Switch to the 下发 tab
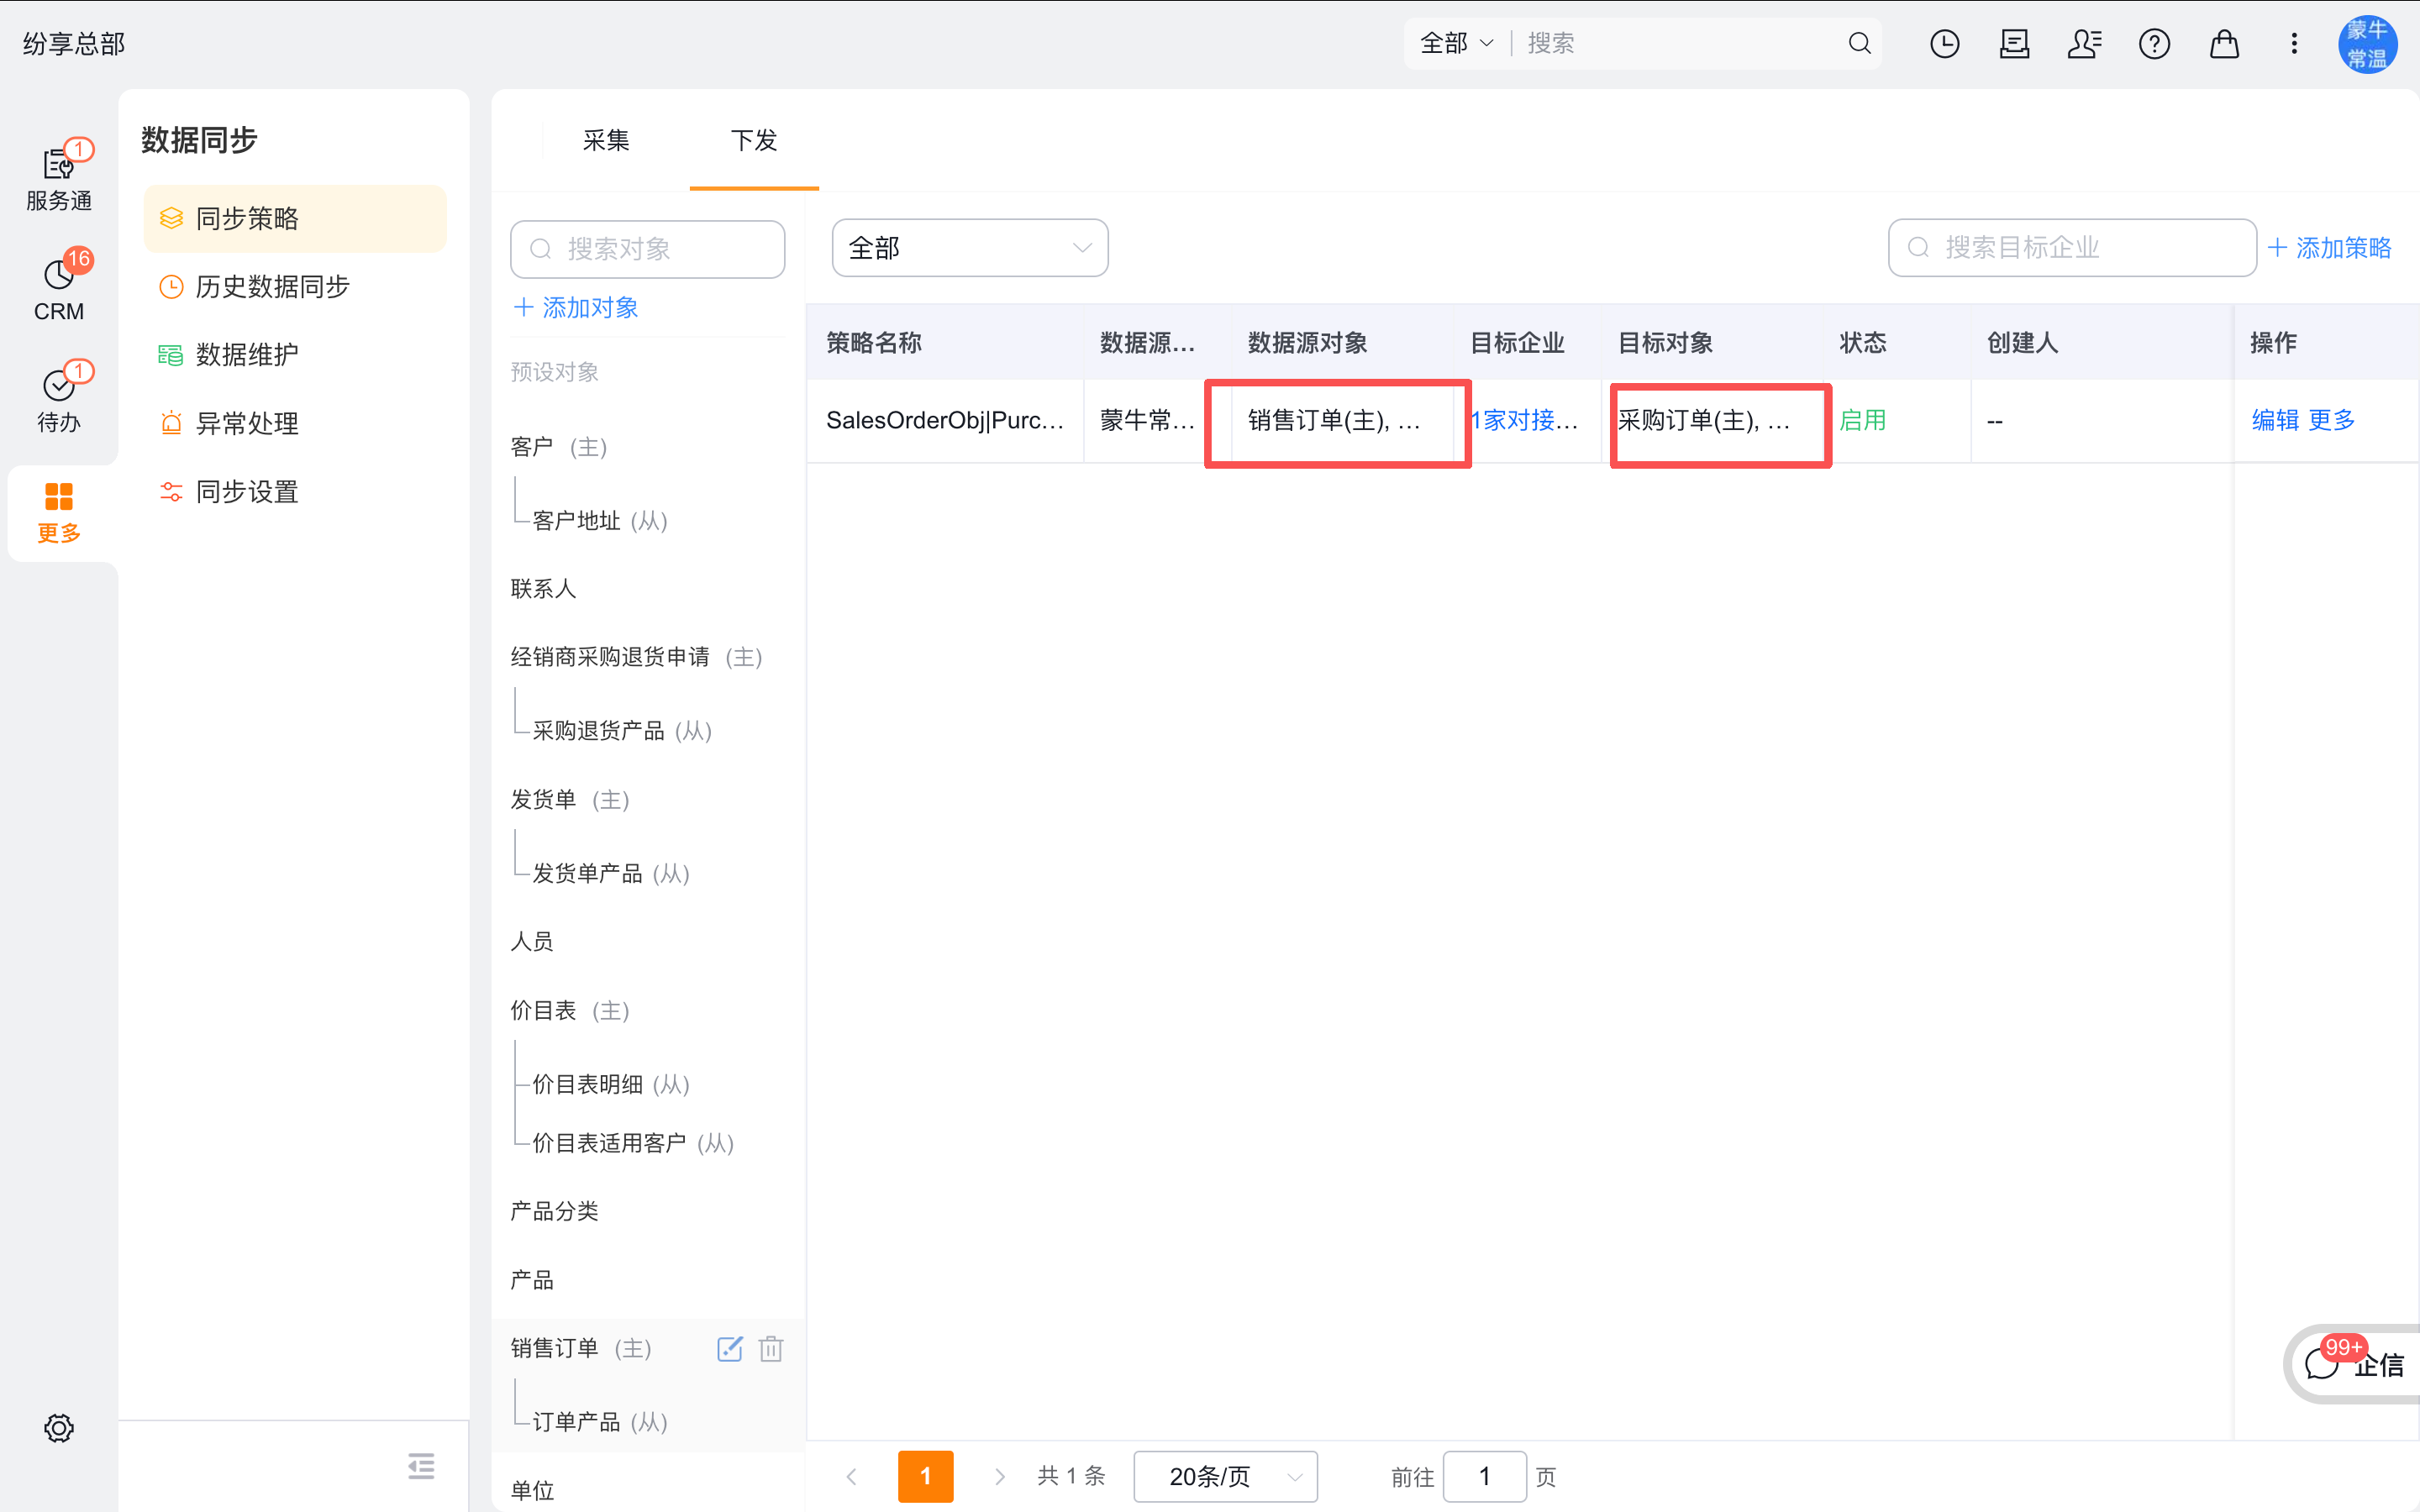 754,140
